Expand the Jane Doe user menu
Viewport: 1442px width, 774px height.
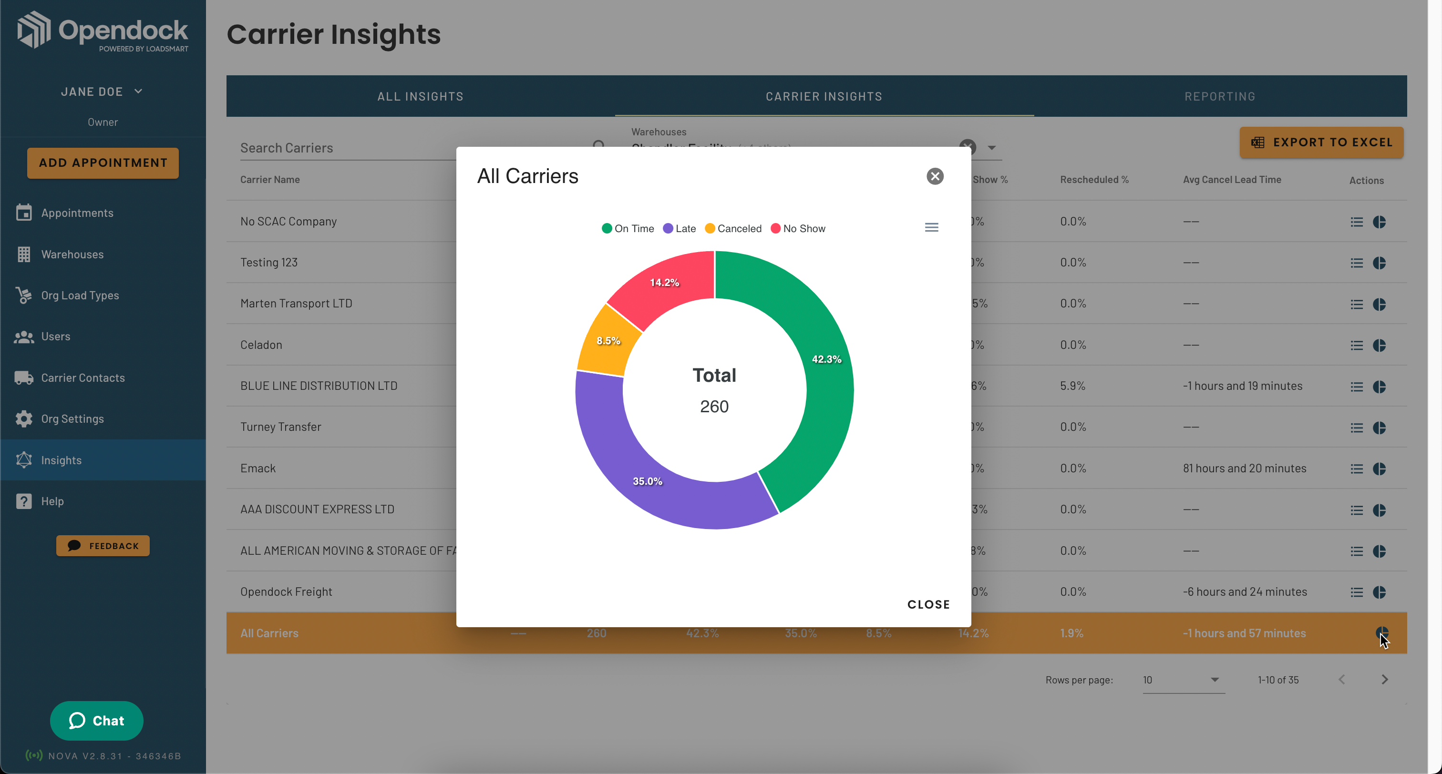[x=102, y=91]
